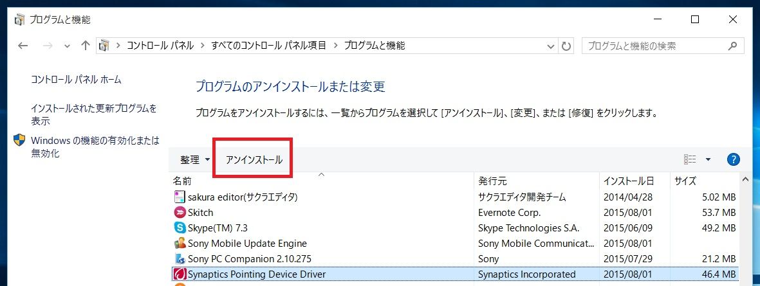Refresh the program list
The width and height of the screenshot is (760, 286).
point(566,46)
